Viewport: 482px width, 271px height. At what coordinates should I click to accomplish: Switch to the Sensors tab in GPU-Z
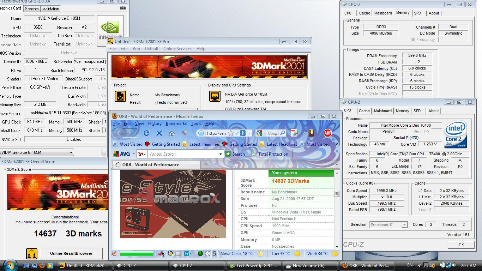(x=32, y=8)
